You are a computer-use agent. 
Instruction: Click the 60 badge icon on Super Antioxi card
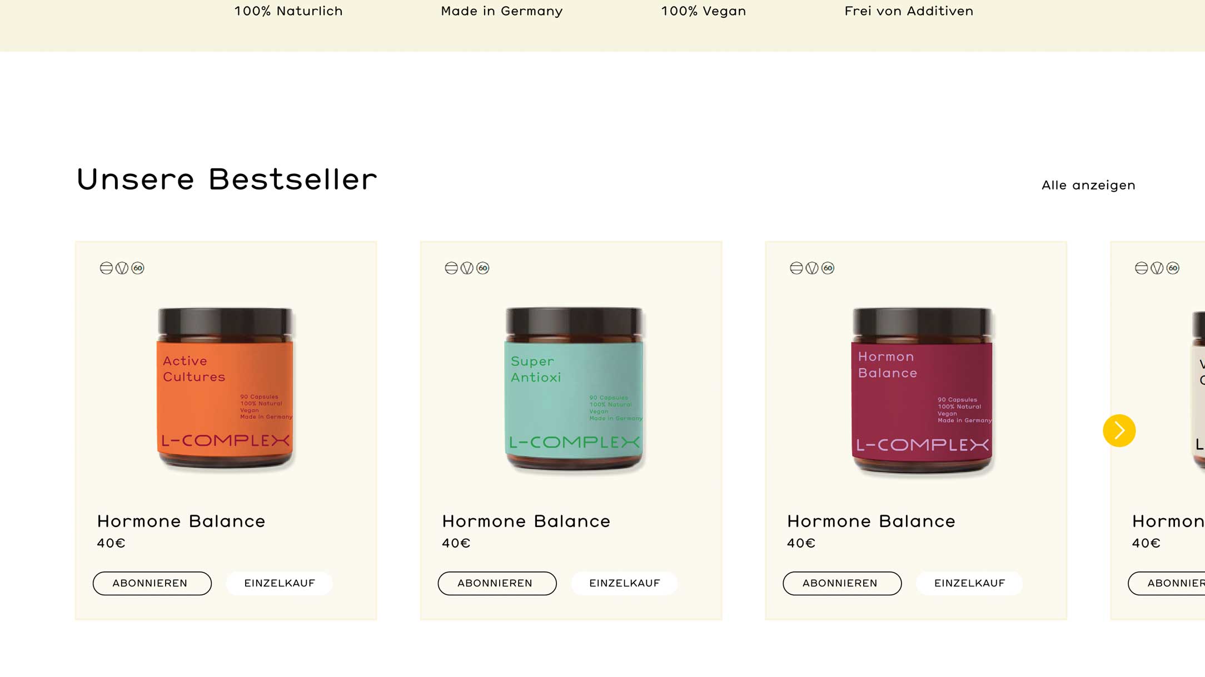click(483, 268)
